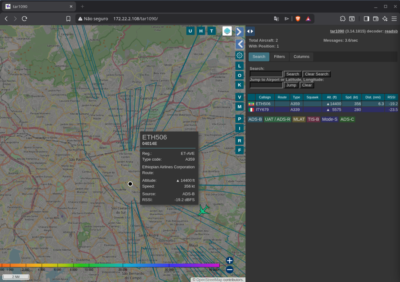The width and height of the screenshot is (400, 282).
Task: Click the ADS-C legend swatch
Action: pyautogui.click(x=347, y=119)
